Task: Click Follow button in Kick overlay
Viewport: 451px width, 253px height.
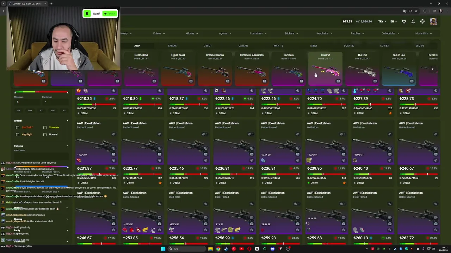Action: click(x=110, y=14)
